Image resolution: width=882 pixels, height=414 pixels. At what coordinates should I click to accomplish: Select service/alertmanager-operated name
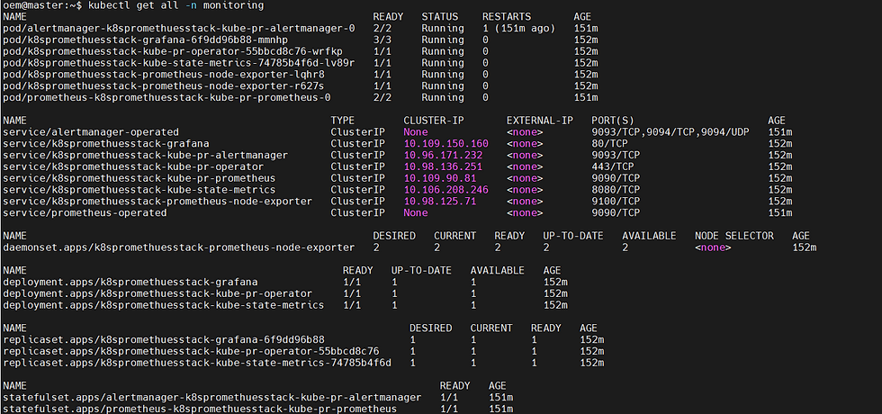[91, 132]
